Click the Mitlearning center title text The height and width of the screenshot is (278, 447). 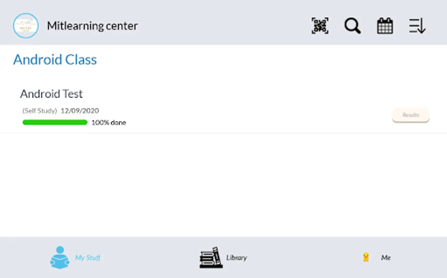[x=92, y=26]
